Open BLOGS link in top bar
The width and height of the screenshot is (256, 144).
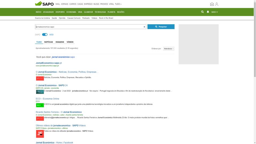[x=96, y=4]
